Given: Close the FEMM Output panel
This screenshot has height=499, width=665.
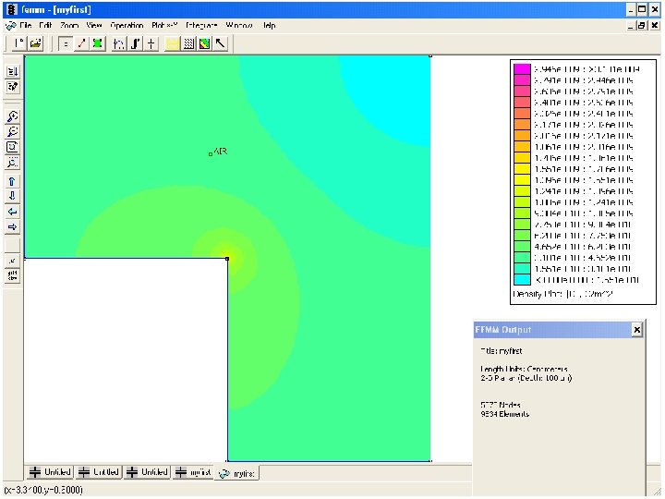Looking at the screenshot, I should [636, 330].
